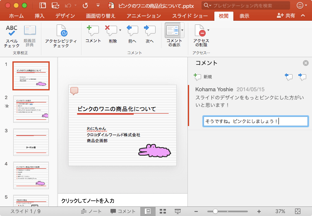Screen dimensions: 312x216
Task: Click the 37% zoom percentage
Action: point(280,211)
